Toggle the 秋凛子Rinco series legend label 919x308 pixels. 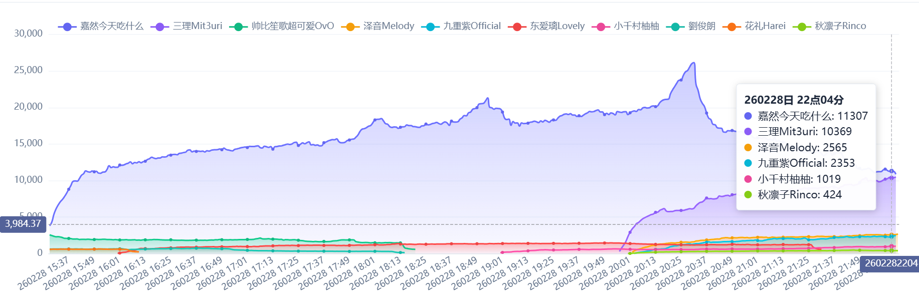pos(840,26)
